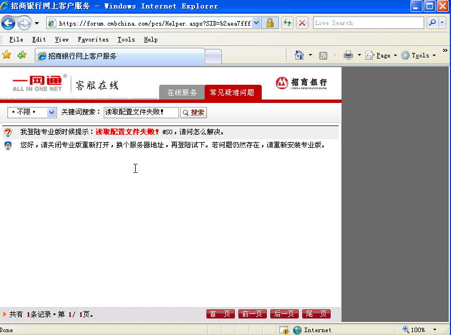Go to 尾页 last page

pyautogui.click(x=316, y=314)
